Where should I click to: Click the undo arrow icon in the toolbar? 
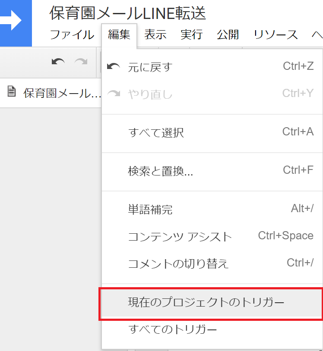(x=58, y=62)
